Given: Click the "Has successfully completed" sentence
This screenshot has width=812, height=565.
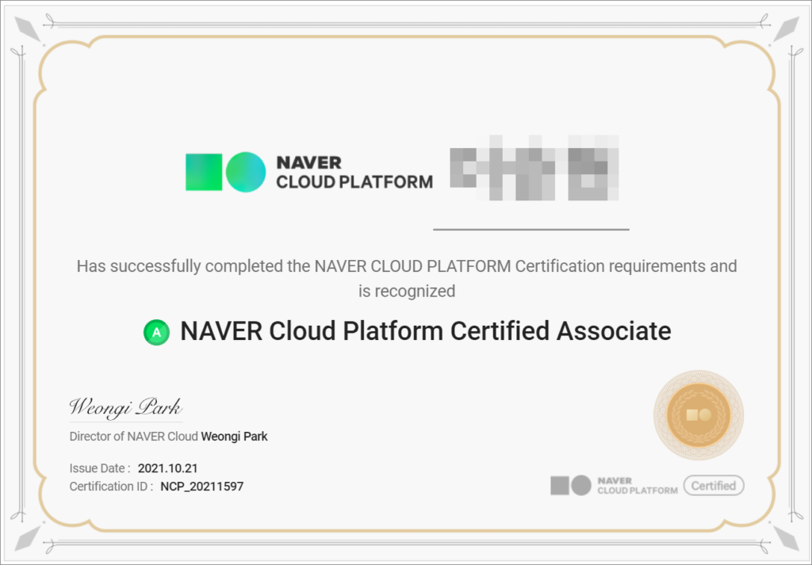Looking at the screenshot, I should coord(406,266).
